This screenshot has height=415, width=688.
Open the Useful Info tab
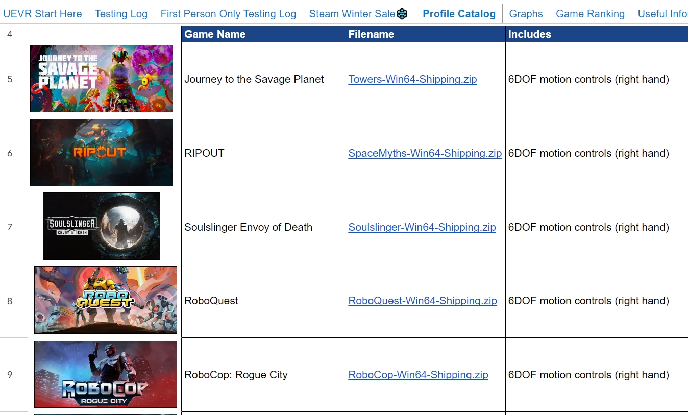click(x=662, y=14)
